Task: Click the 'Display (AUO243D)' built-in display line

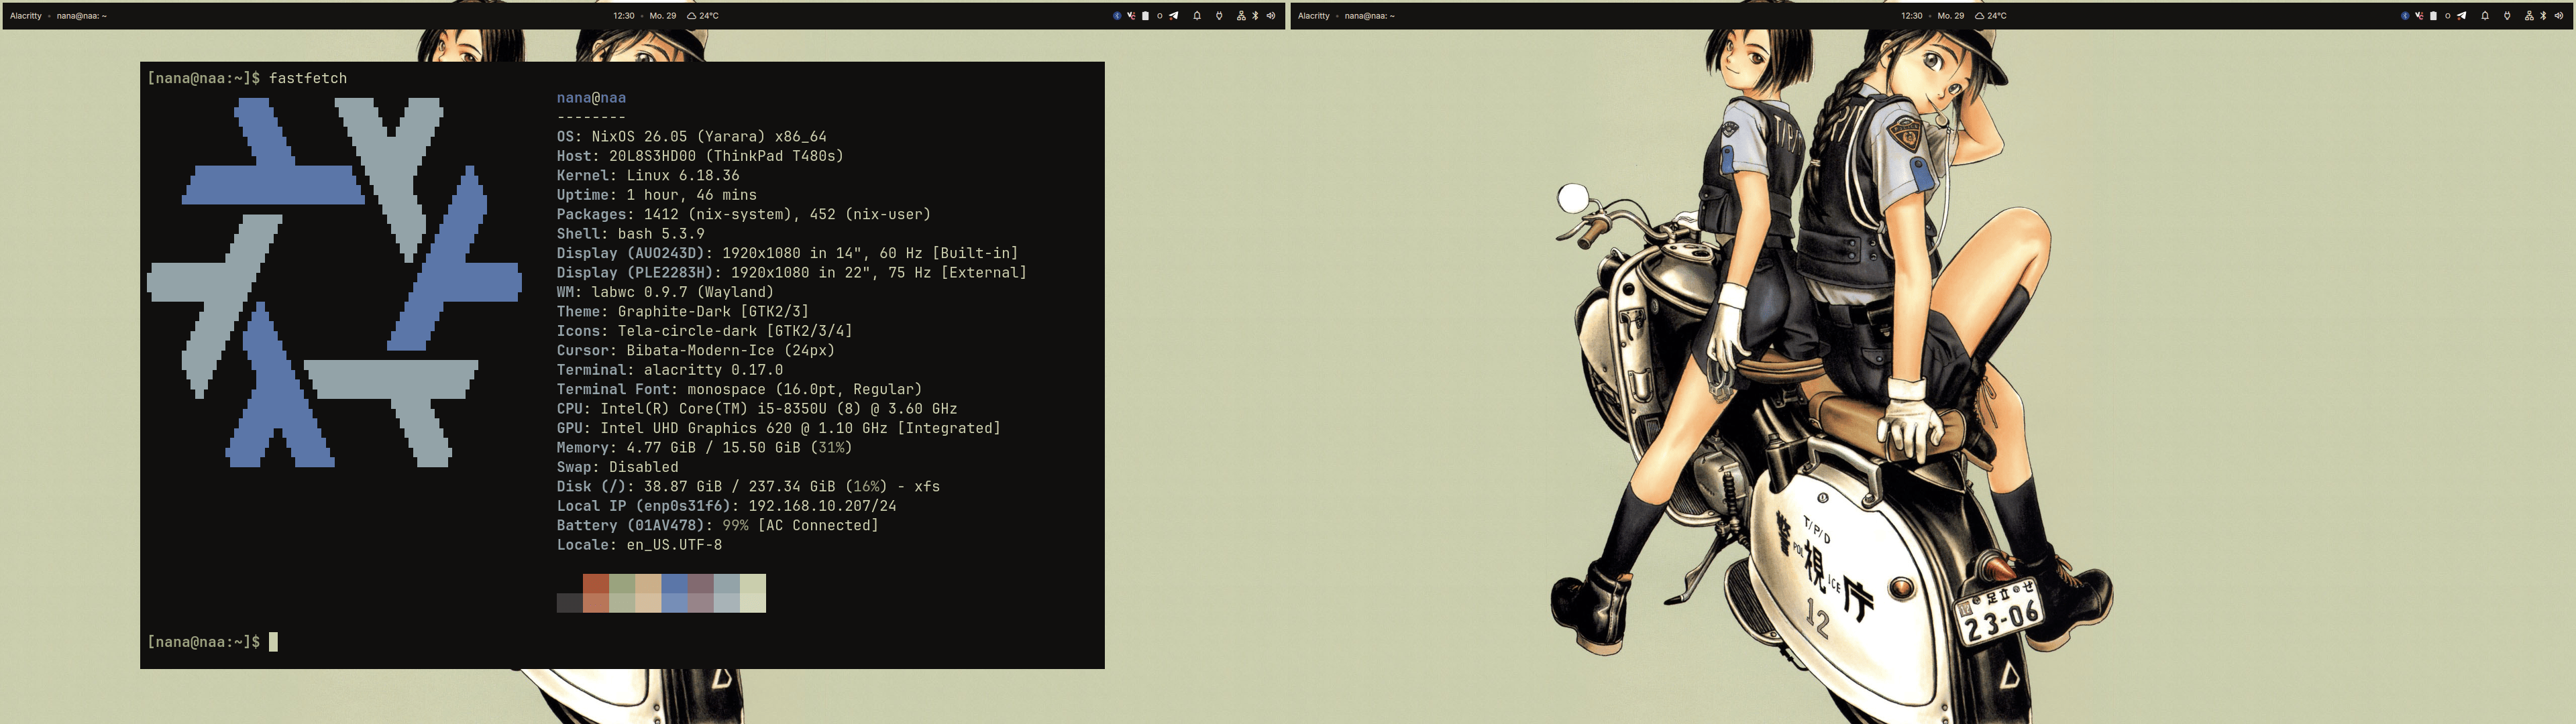Action: 787,253
